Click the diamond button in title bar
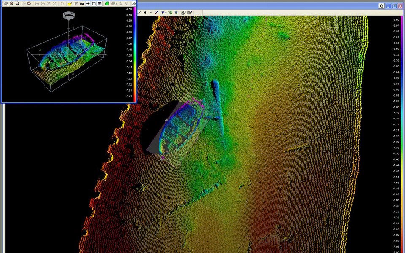This screenshot has width=405, height=253. coord(381,6)
